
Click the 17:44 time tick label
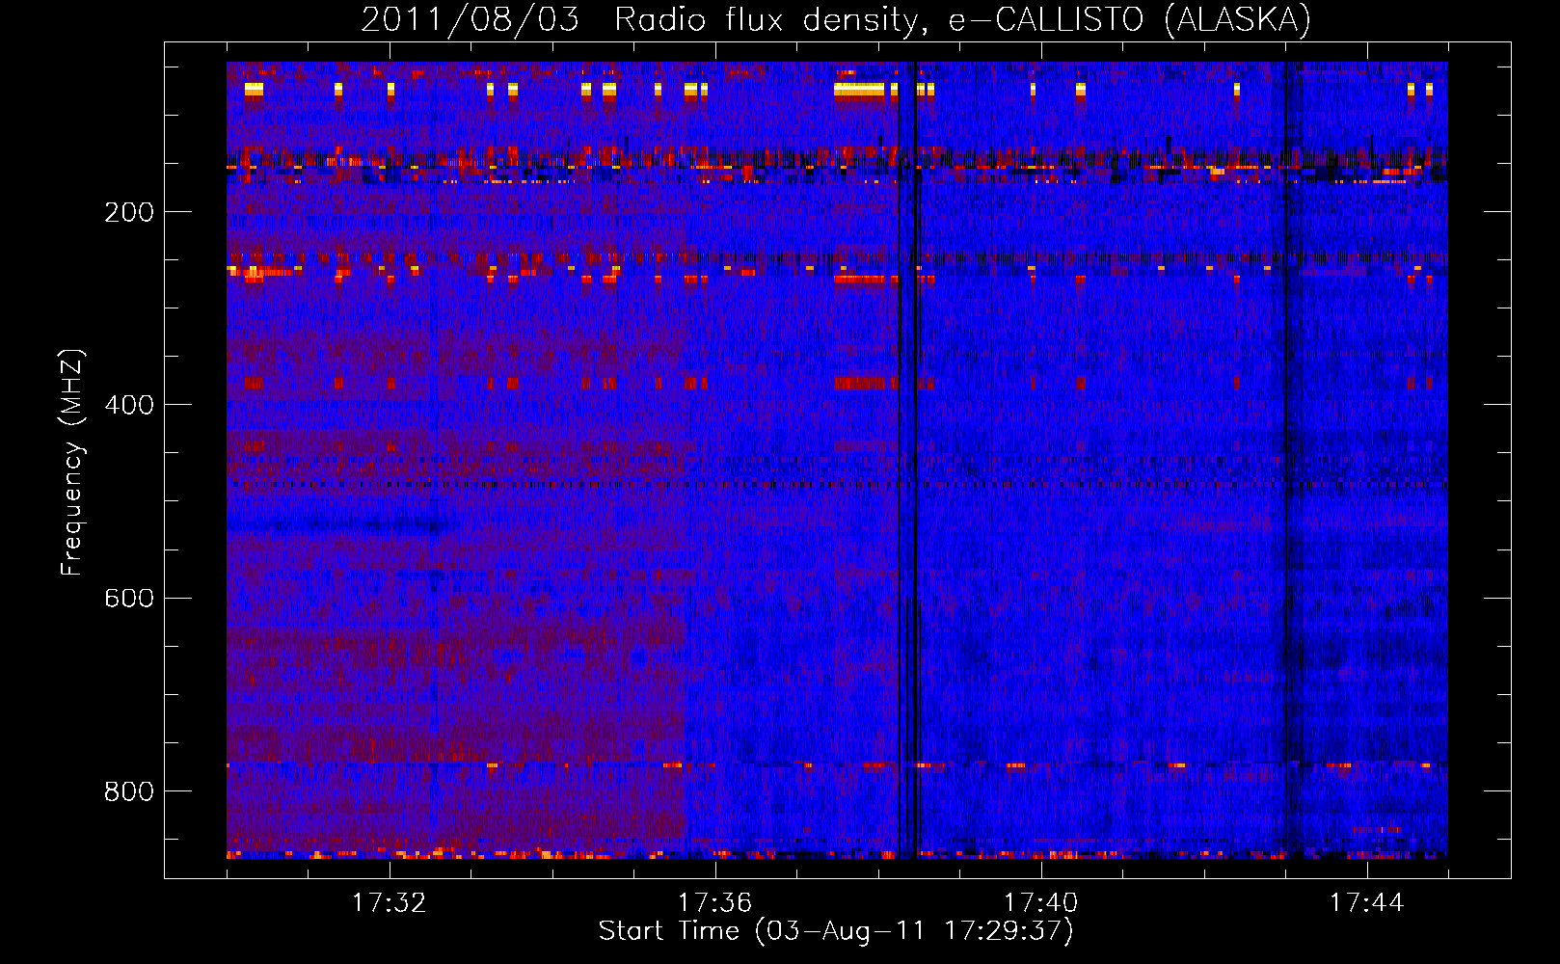(x=1367, y=903)
